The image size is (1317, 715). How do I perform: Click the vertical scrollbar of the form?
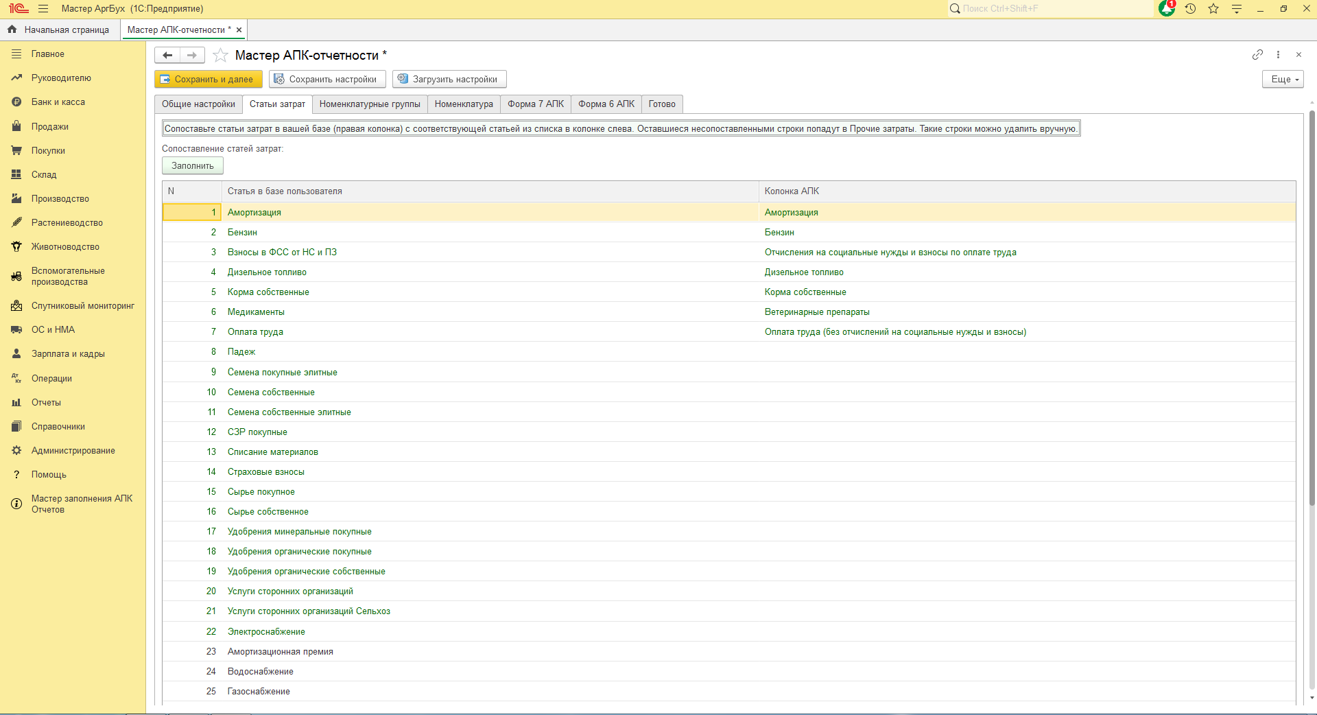click(x=1312, y=309)
